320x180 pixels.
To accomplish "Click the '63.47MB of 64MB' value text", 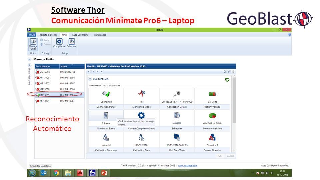I will pos(212,123).
